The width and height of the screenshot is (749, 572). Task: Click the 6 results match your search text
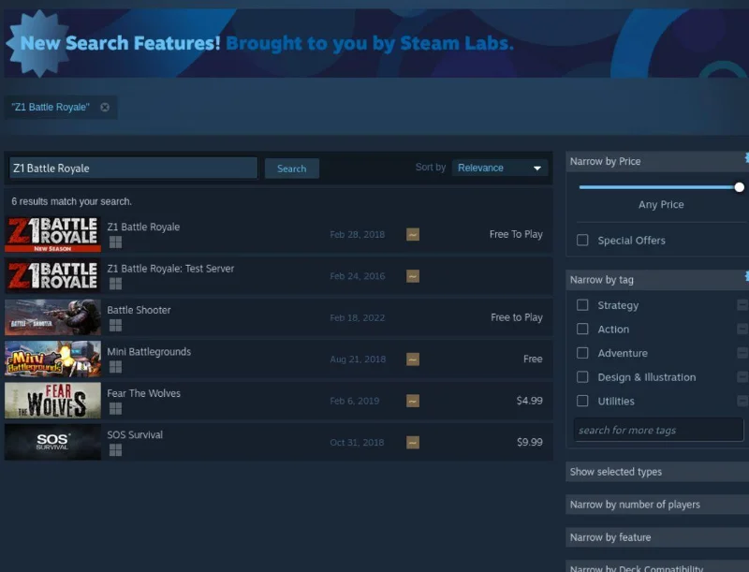pyautogui.click(x=72, y=201)
